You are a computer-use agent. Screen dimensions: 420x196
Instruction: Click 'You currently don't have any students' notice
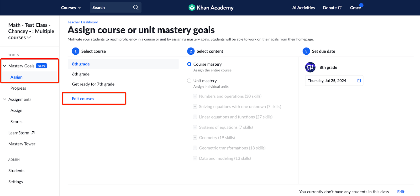point(344,192)
